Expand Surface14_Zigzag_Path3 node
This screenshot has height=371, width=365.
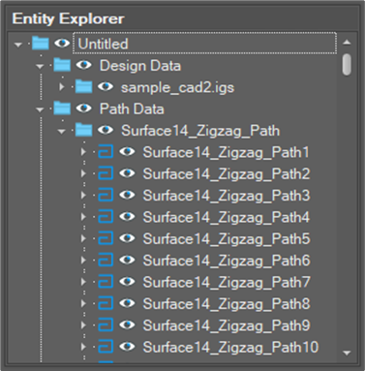83,195
